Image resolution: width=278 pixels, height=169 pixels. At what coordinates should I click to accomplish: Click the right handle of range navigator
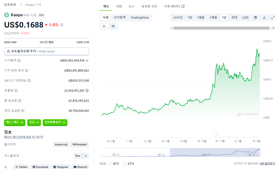point(260,152)
